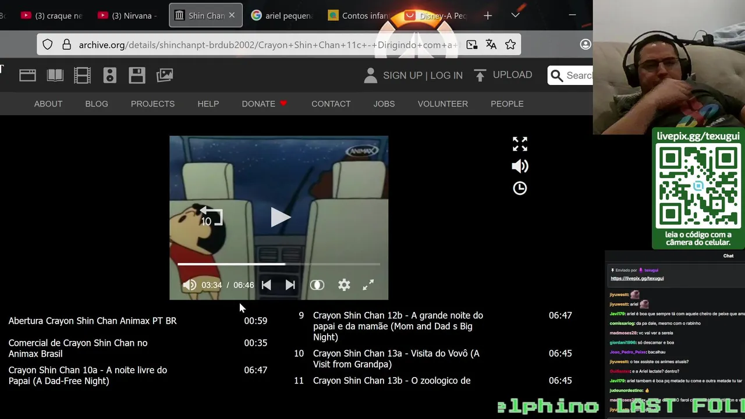Click the livepix QR code

[698, 186]
